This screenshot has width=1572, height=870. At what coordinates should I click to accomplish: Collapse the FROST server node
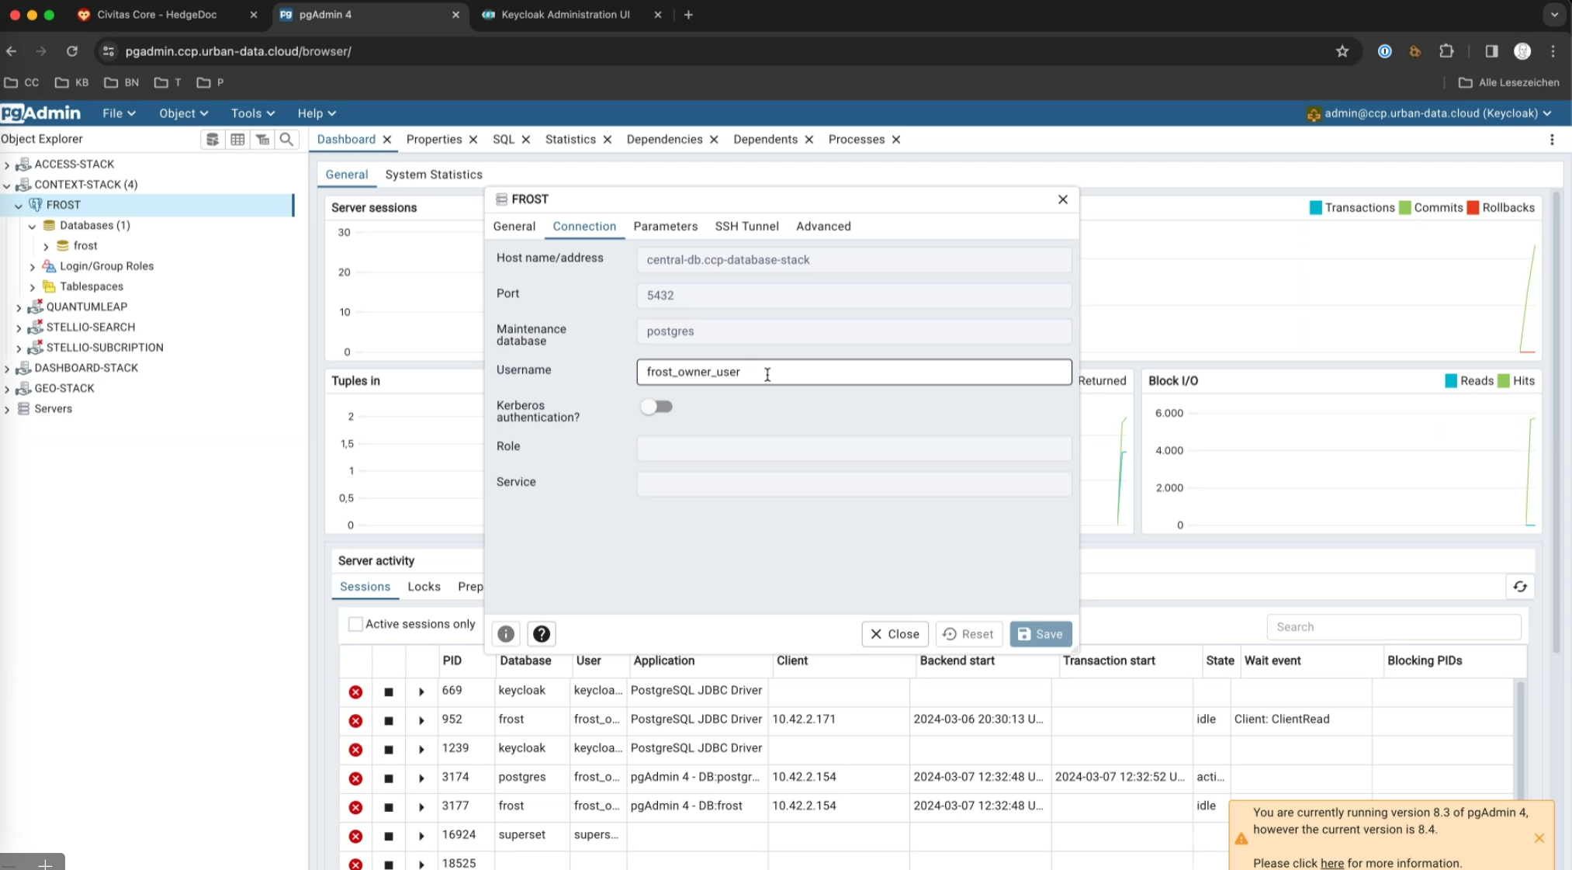[19, 206]
